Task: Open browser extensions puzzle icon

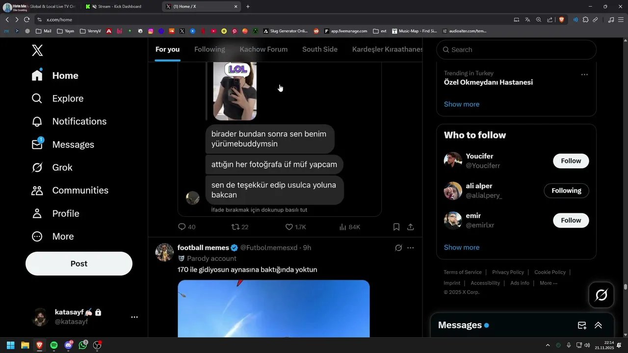Action: 585,20
